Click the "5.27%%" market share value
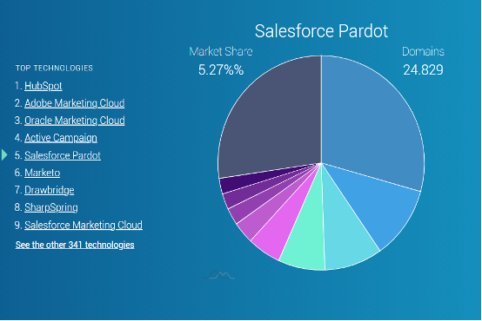 (x=221, y=70)
